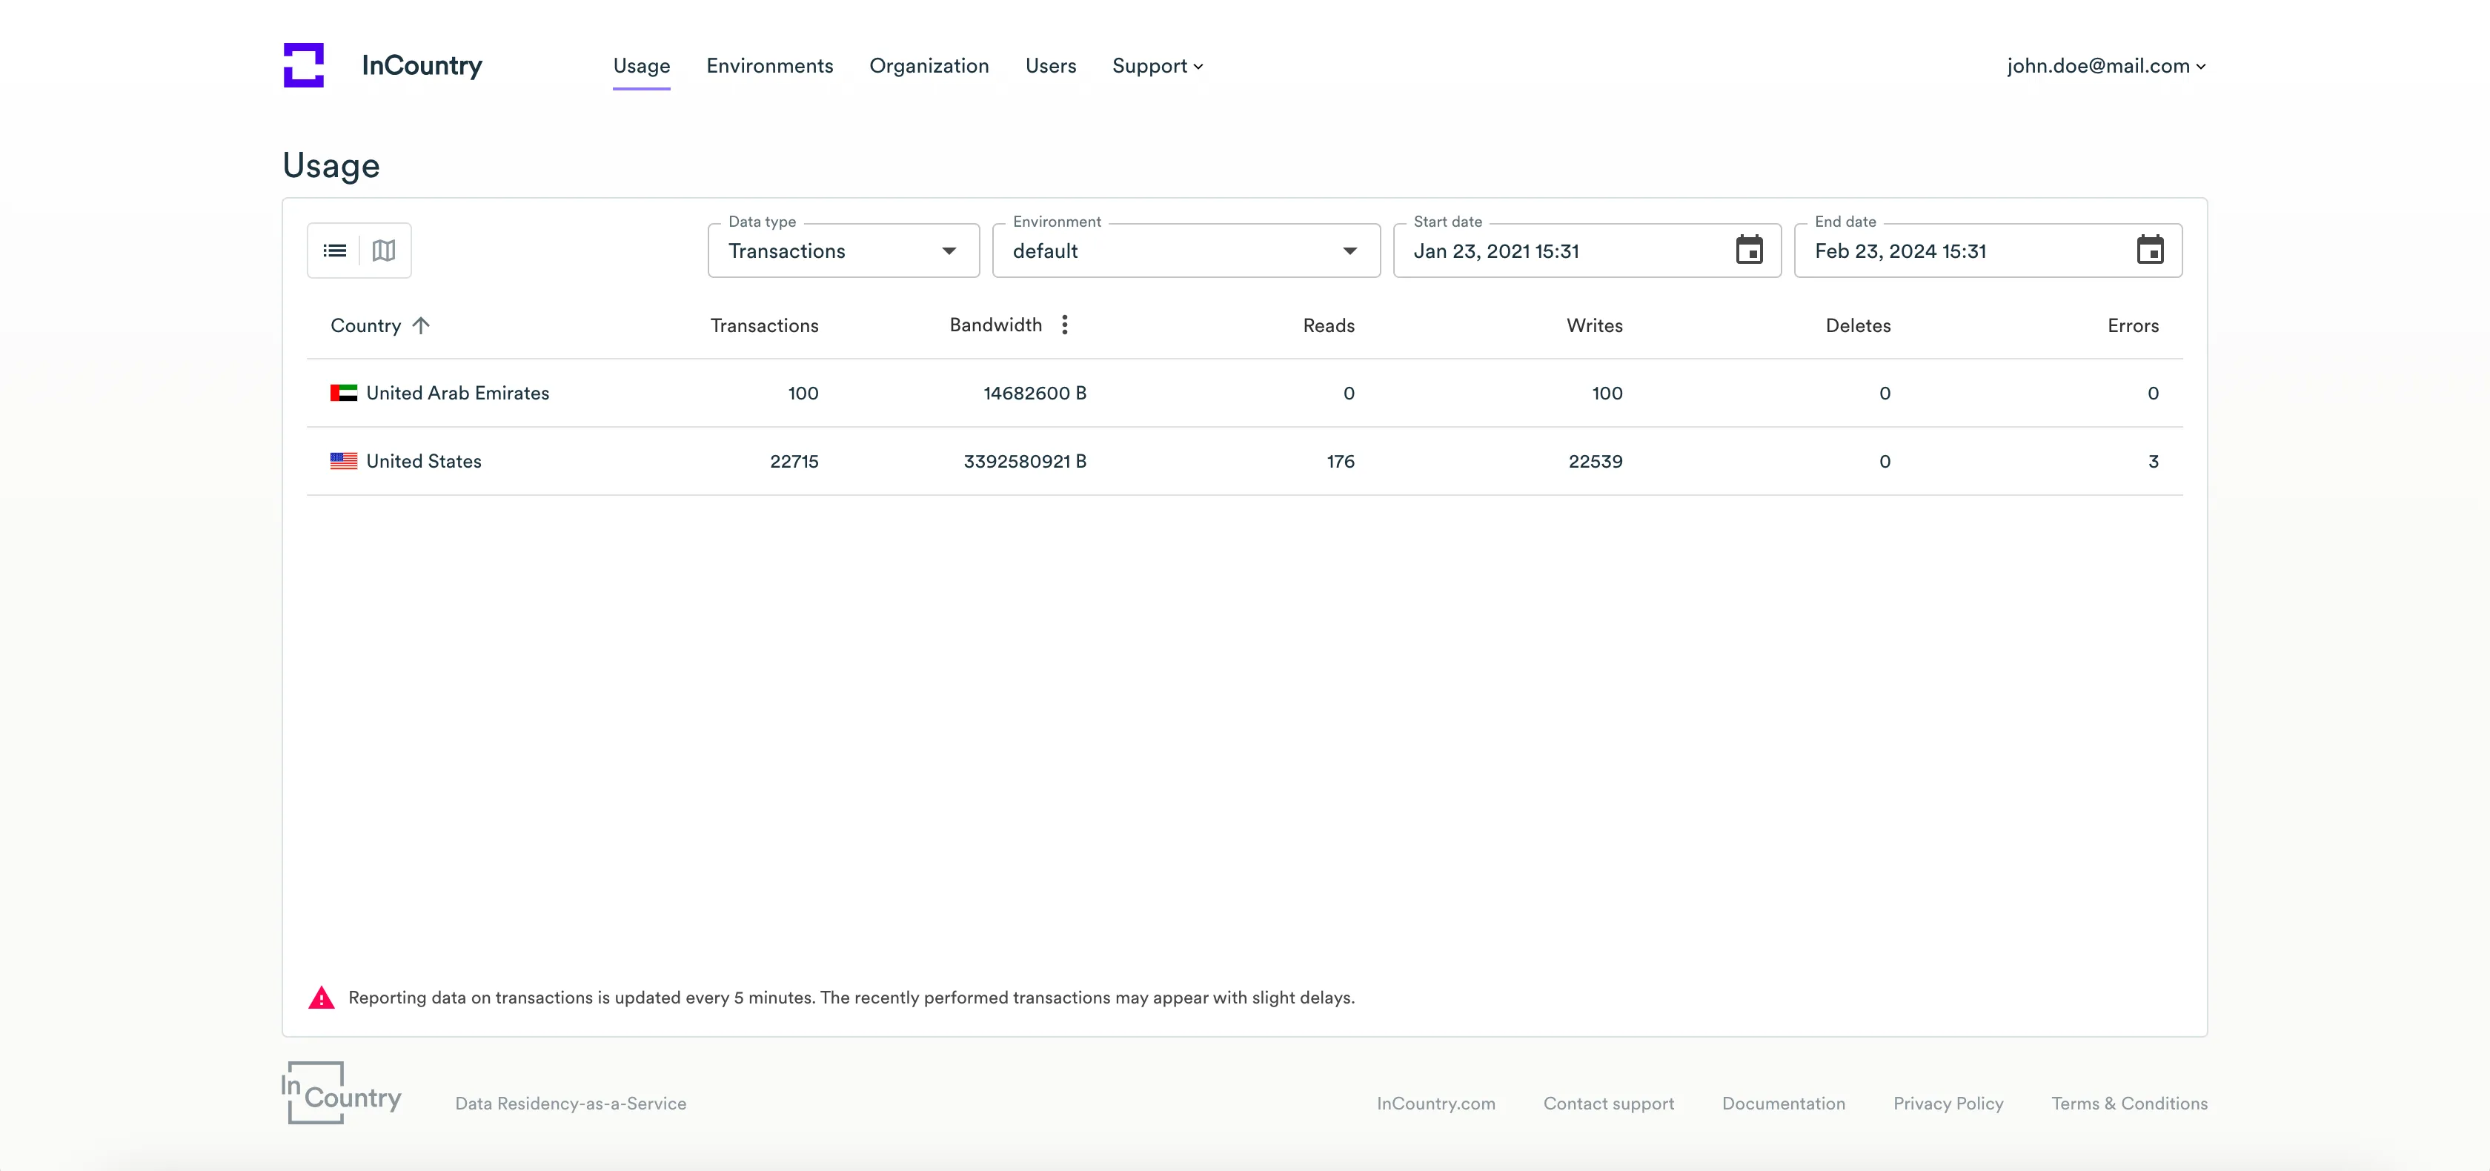The image size is (2490, 1171).
Task: Open the Organization tab
Action: point(928,66)
